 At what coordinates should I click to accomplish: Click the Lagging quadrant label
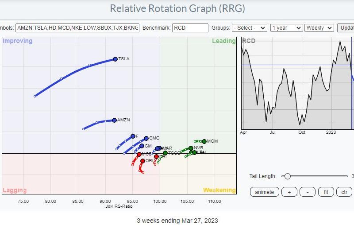[15, 190]
